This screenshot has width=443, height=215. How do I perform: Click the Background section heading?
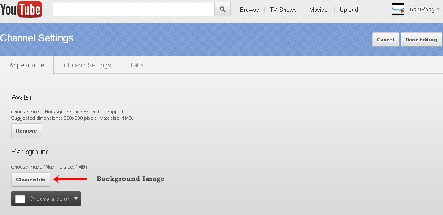[x=31, y=152]
